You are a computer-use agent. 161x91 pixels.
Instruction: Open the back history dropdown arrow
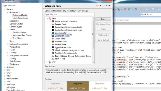[x=100, y=6]
